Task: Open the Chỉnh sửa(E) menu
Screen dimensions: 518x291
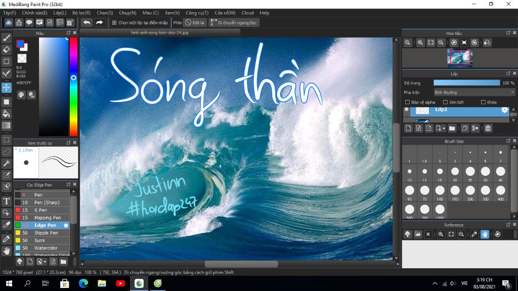Action: (34, 13)
